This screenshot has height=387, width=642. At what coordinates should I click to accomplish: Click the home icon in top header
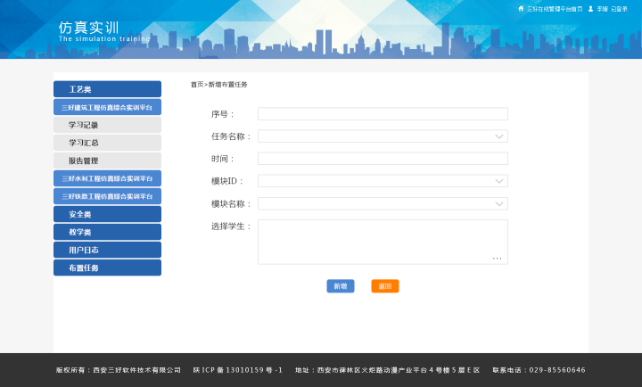(521, 9)
